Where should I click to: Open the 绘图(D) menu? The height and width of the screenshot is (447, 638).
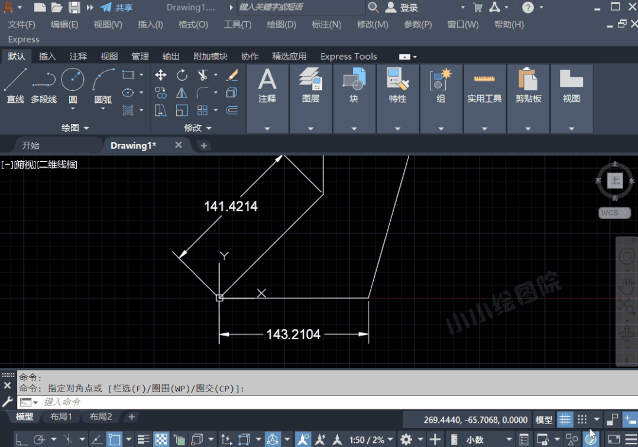tap(281, 24)
